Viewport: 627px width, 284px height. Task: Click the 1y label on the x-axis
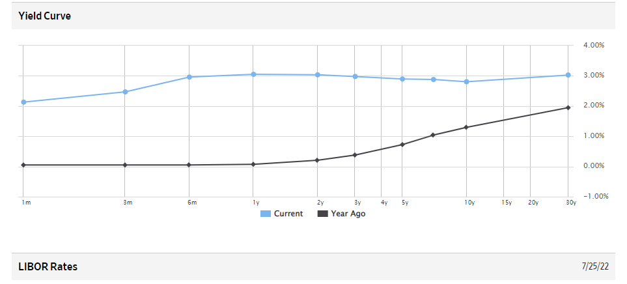click(x=255, y=203)
